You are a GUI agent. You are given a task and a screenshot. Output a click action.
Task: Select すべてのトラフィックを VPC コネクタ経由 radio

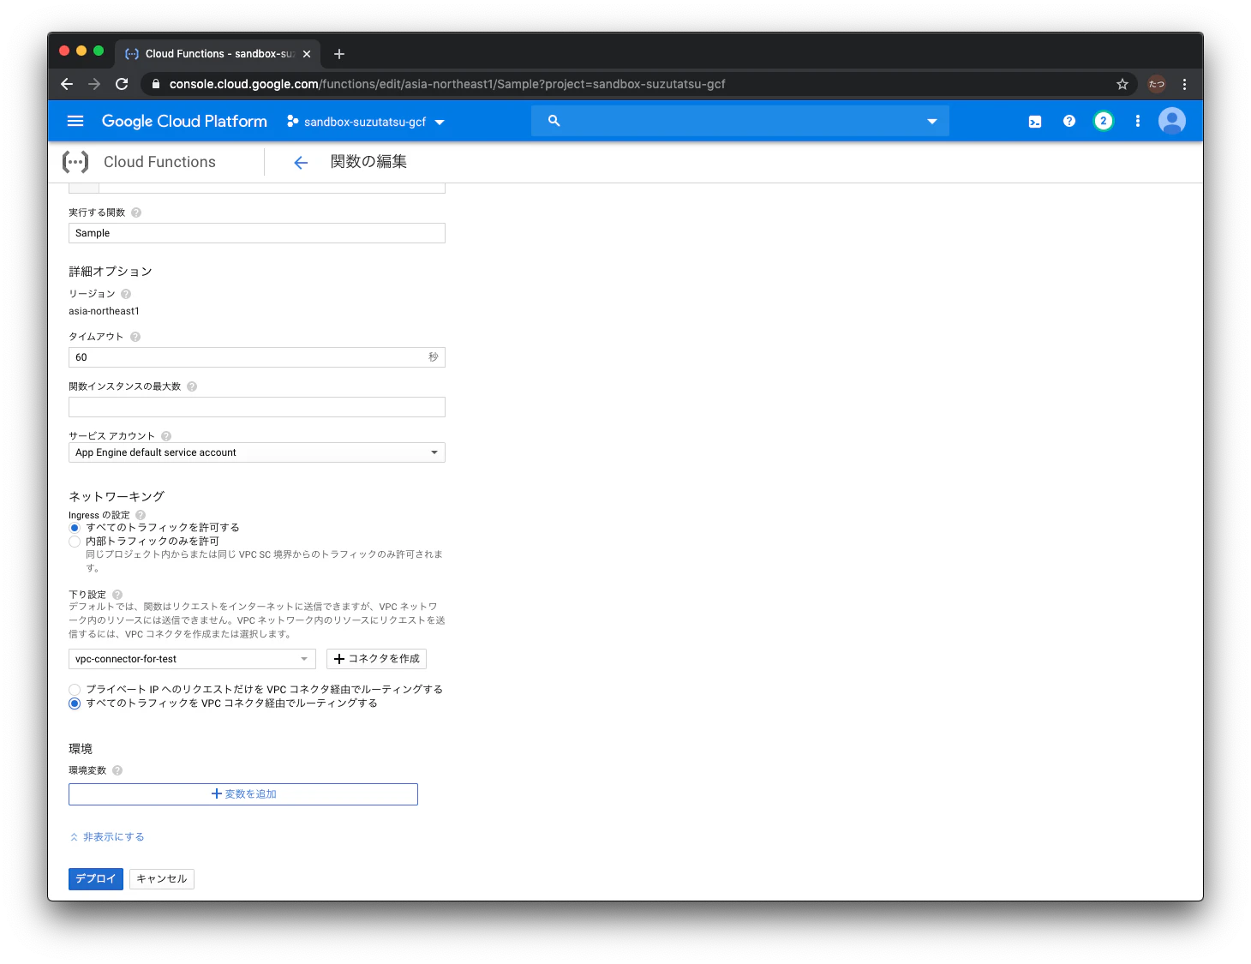[x=75, y=704]
